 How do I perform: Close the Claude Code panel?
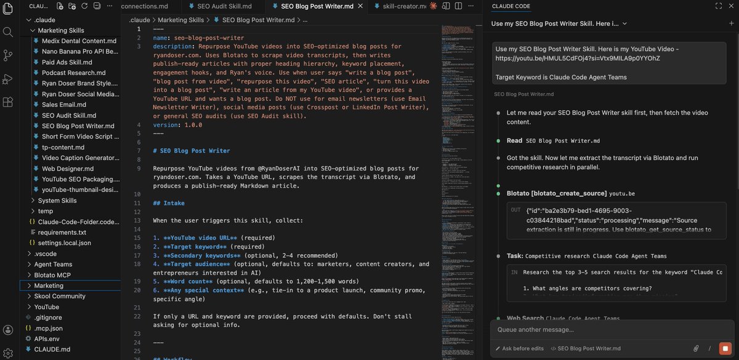click(732, 6)
